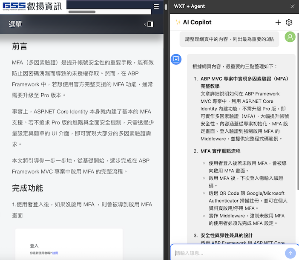Click the 選單 heading label
Image resolution: width=299 pixels, height=260 pixels.
point(15,24)
